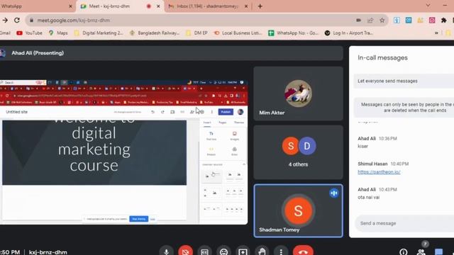This screenshot has width=454, height=255.
Task: Open the Log In Airport bookmark
Action: [x=348, y=33]
